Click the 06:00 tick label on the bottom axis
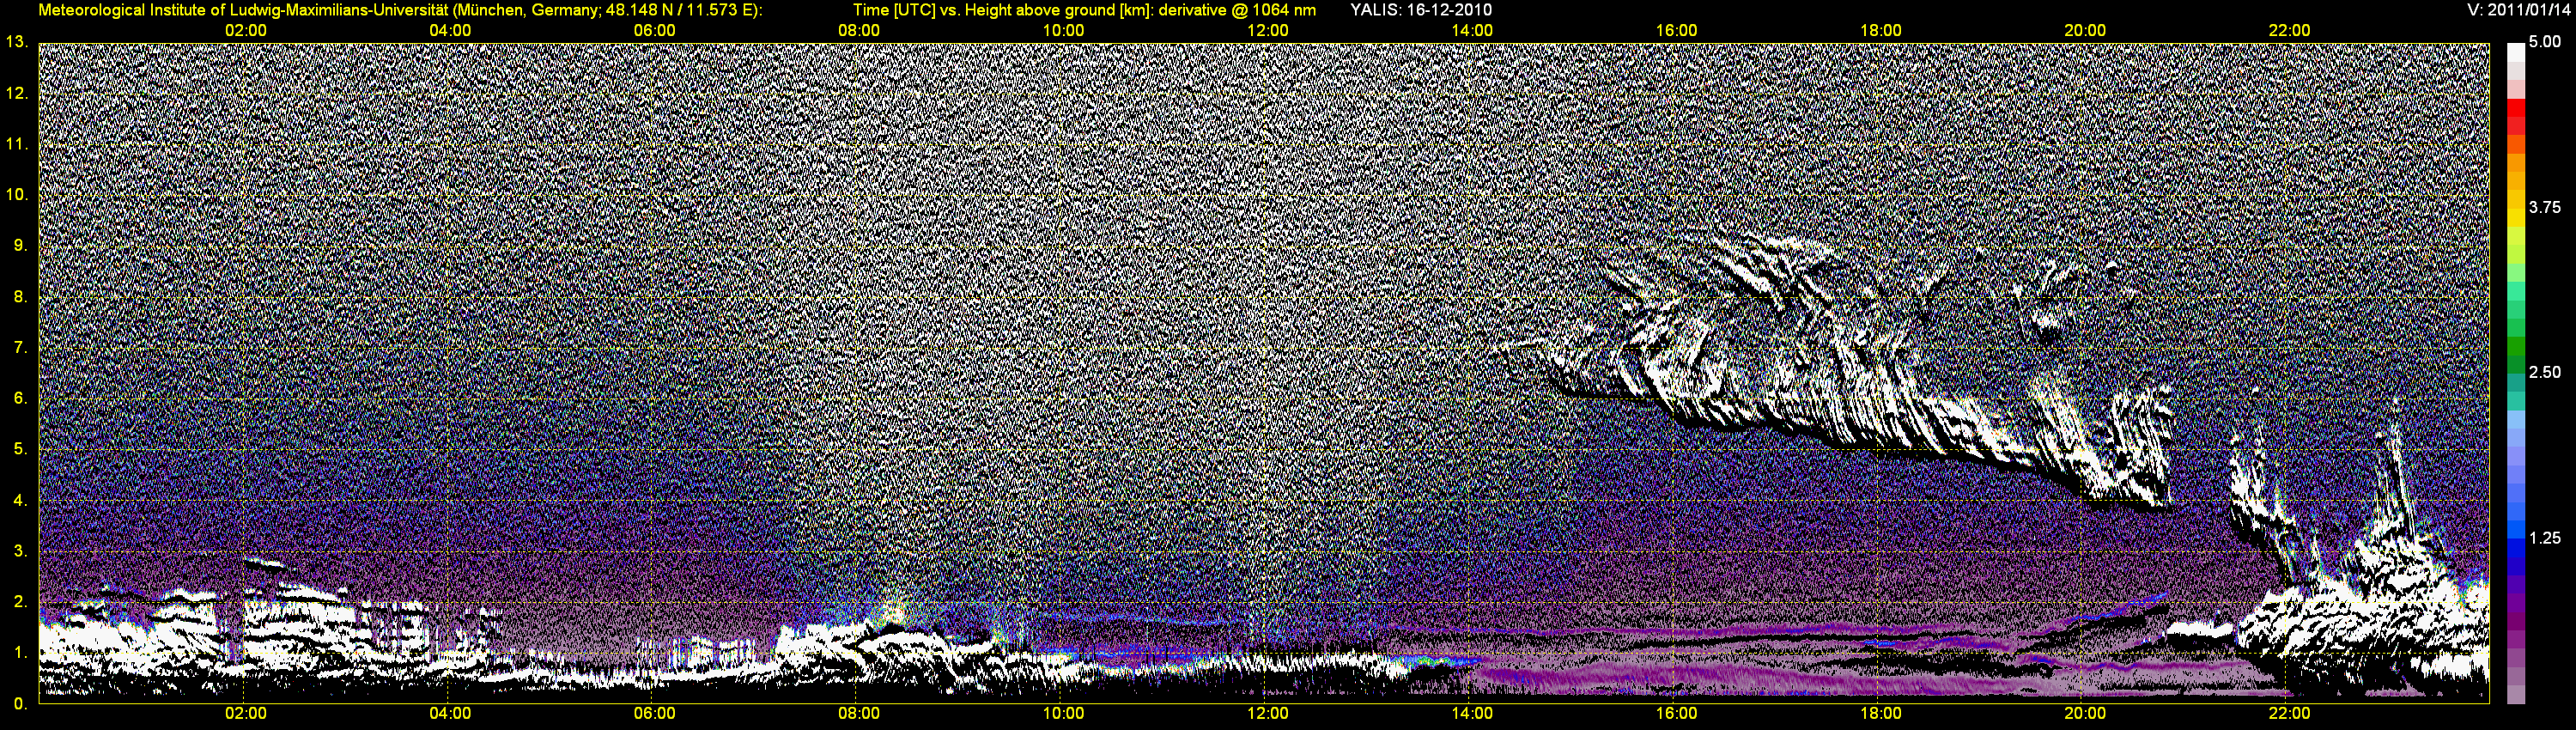 click(655, 714)
